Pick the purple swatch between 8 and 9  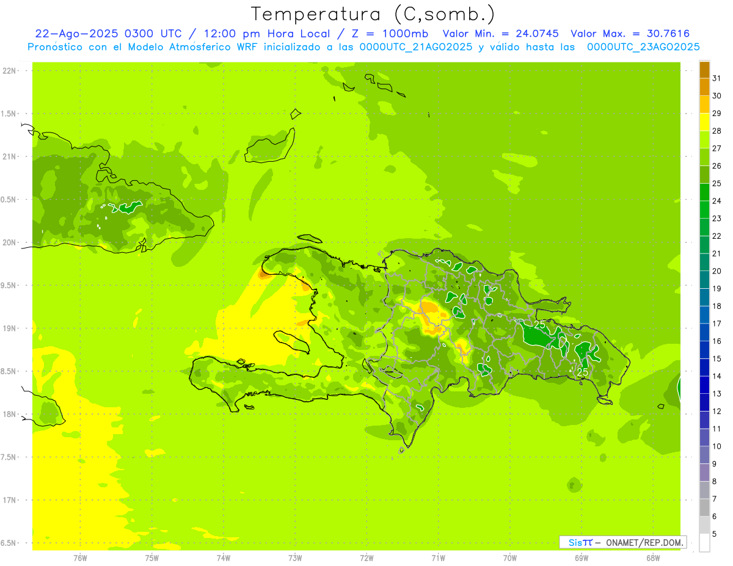click(704, 473)
